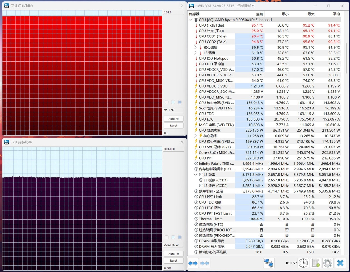The height and width of the screenshot is (272, 350).
Task: Expand the 核心温度 sensor group
Action: (x=196, y=47)
